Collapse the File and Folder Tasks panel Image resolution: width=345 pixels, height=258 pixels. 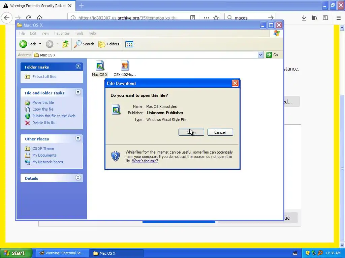pos(78,92)
